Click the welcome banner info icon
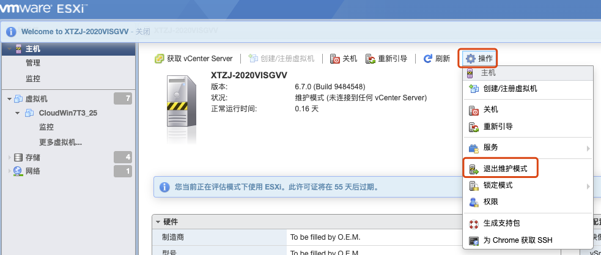The height and width of the screenshot is (255, 601). [x=11, y=31]
